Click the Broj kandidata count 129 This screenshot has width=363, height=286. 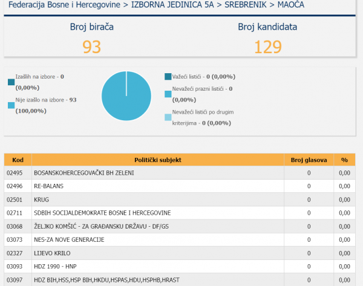click(268, 47)
